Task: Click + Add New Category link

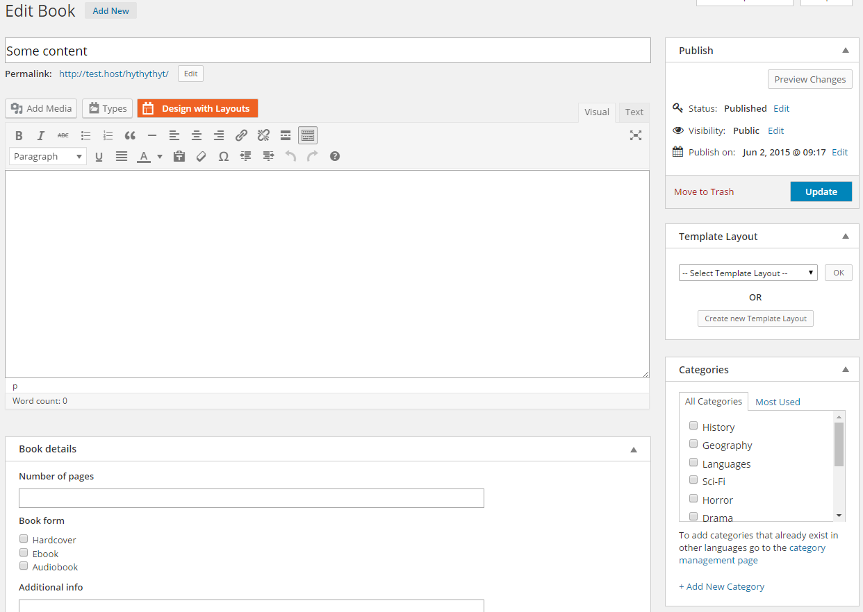Action: [721, 586]
